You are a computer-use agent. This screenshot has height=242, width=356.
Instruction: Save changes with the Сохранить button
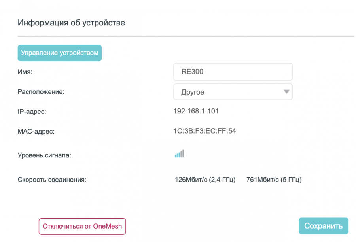[324, 226]
